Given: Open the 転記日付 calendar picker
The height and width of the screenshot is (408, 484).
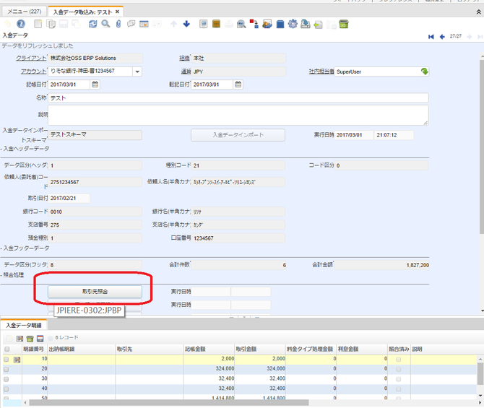Looking at the screenshot, I should [238, 84].
